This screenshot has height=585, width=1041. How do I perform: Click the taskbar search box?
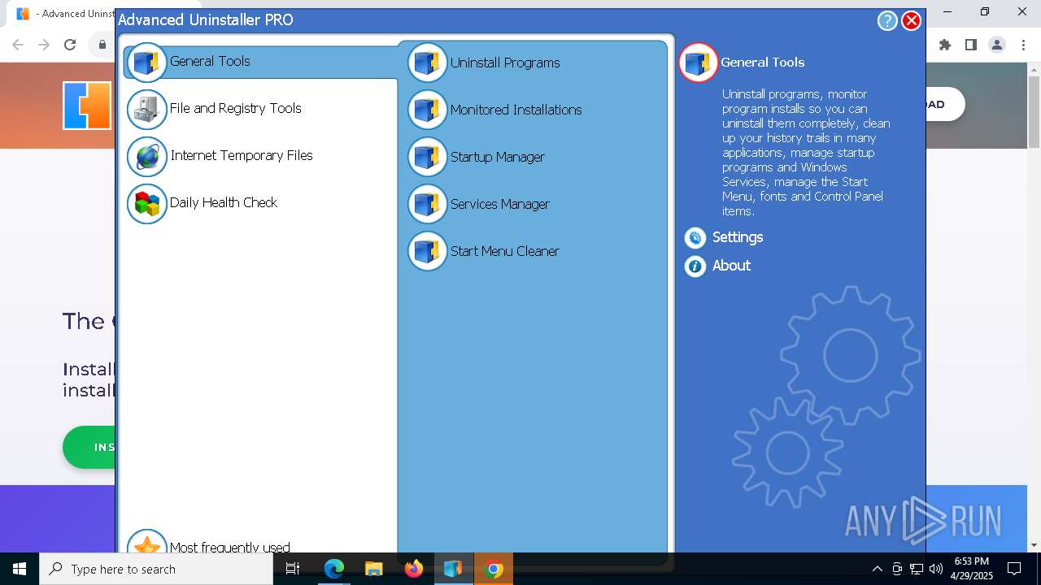pyautogui.click(x=156, y=569)
